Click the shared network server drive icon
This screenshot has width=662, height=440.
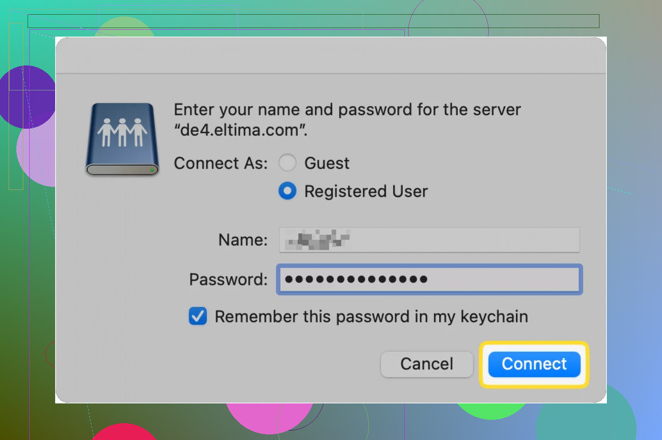pyautogui.click(x=122, y=139)
